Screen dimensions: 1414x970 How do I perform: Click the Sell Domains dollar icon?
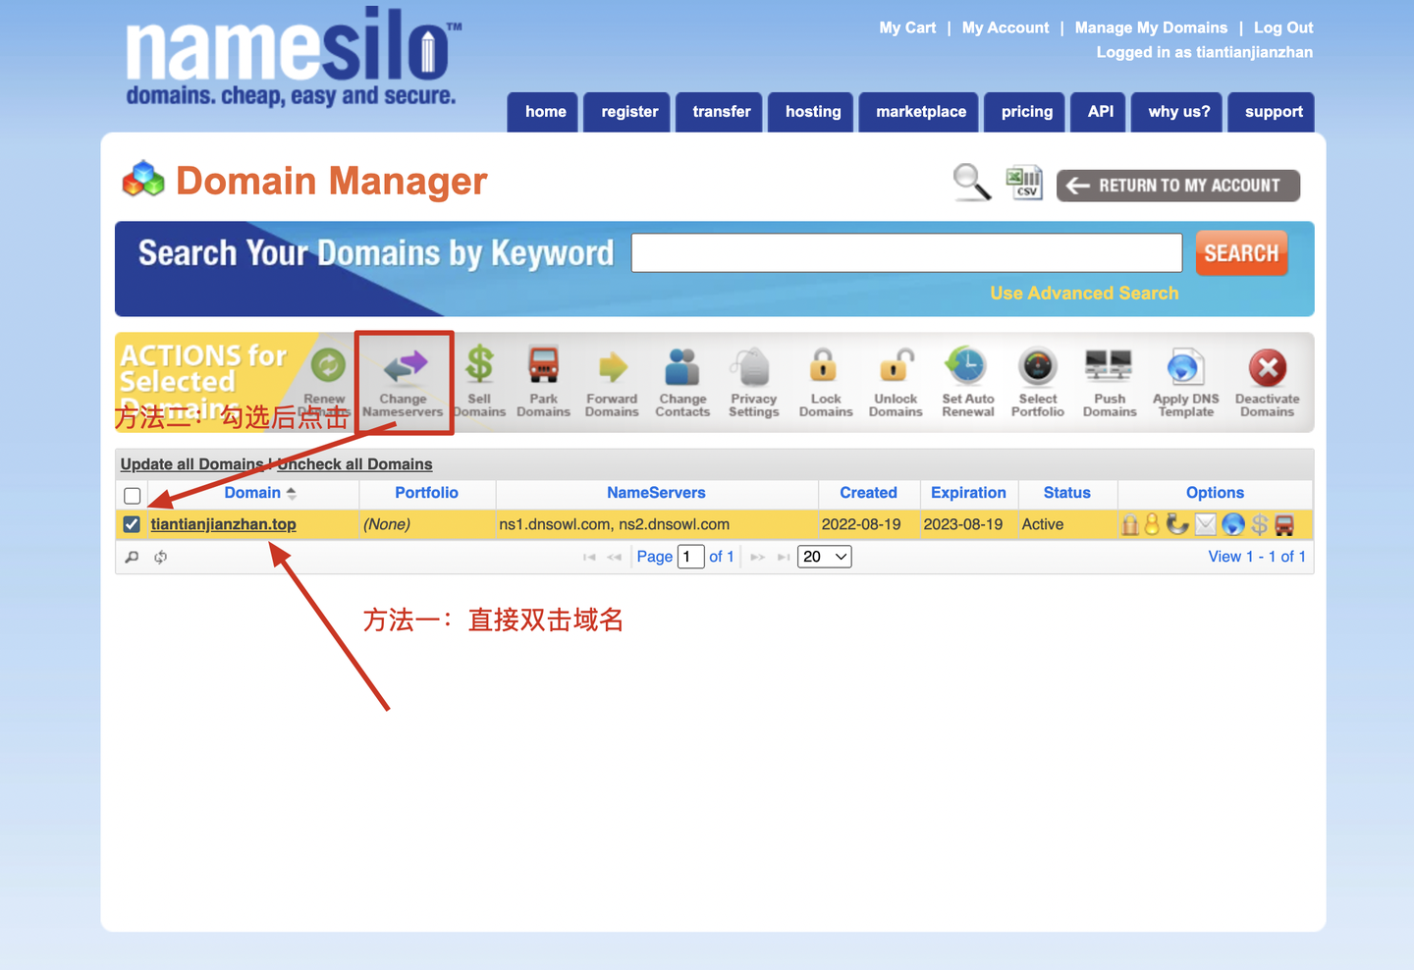point(479,364)
